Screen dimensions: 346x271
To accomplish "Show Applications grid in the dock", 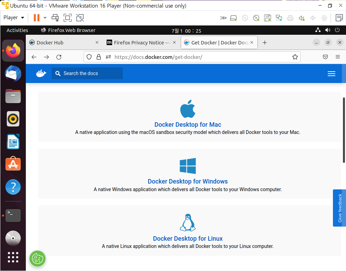I will click(13, 257).
